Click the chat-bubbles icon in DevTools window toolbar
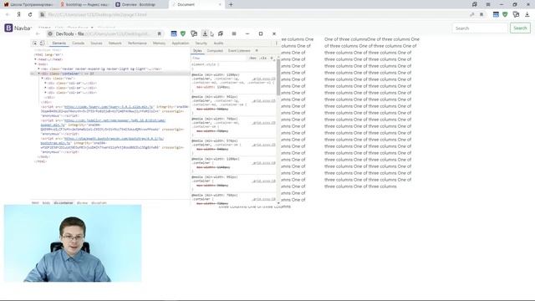 tap(194, 33)
